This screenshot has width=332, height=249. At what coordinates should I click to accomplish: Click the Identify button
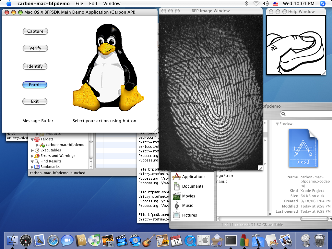click(35, 66)
